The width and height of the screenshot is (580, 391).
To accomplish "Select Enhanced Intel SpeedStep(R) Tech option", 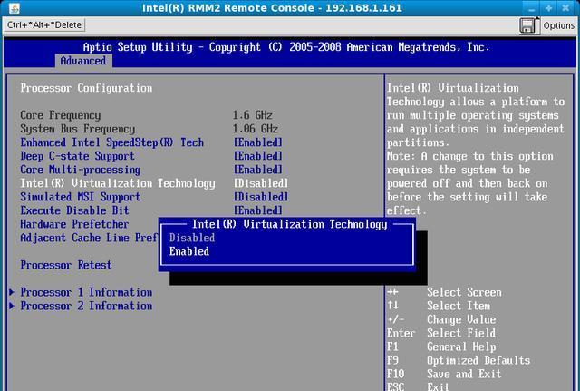I will click(x=111, y=142).
